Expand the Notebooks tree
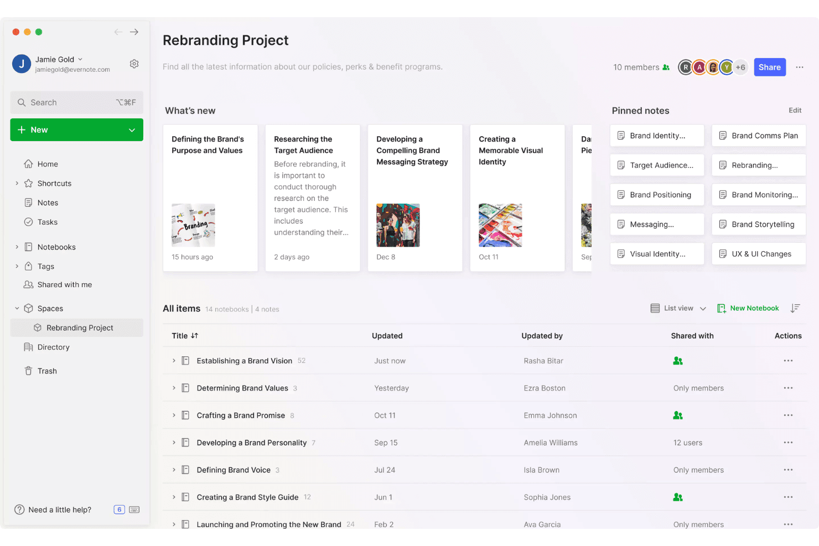819x546 pixels. pos(17,247)
